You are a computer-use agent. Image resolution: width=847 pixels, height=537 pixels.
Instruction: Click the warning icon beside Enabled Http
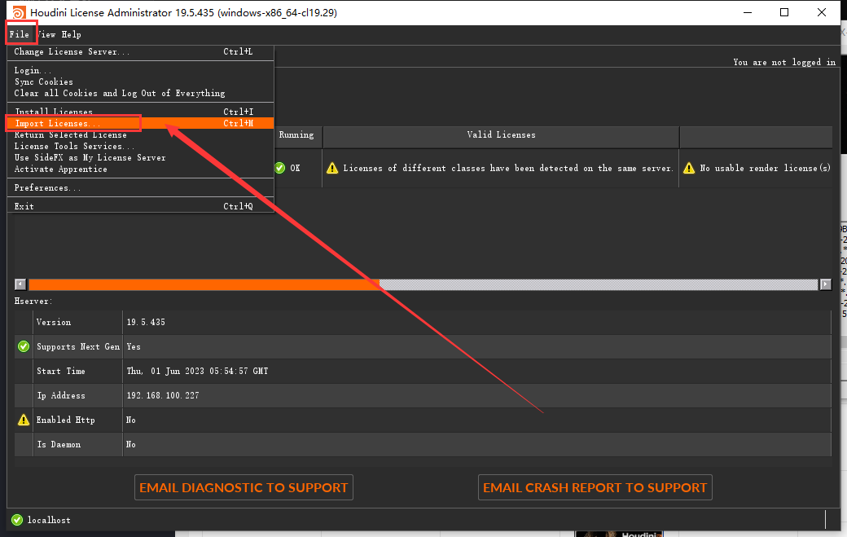click(x=23, y=420)
